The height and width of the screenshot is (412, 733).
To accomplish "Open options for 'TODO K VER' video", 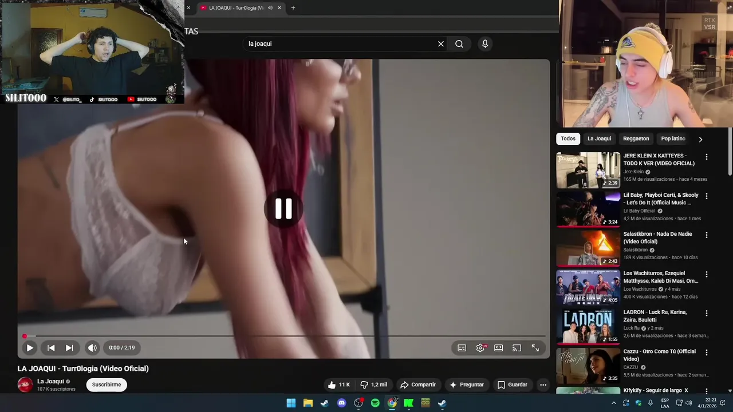I will pyautogui.click(x=706, y=157).
